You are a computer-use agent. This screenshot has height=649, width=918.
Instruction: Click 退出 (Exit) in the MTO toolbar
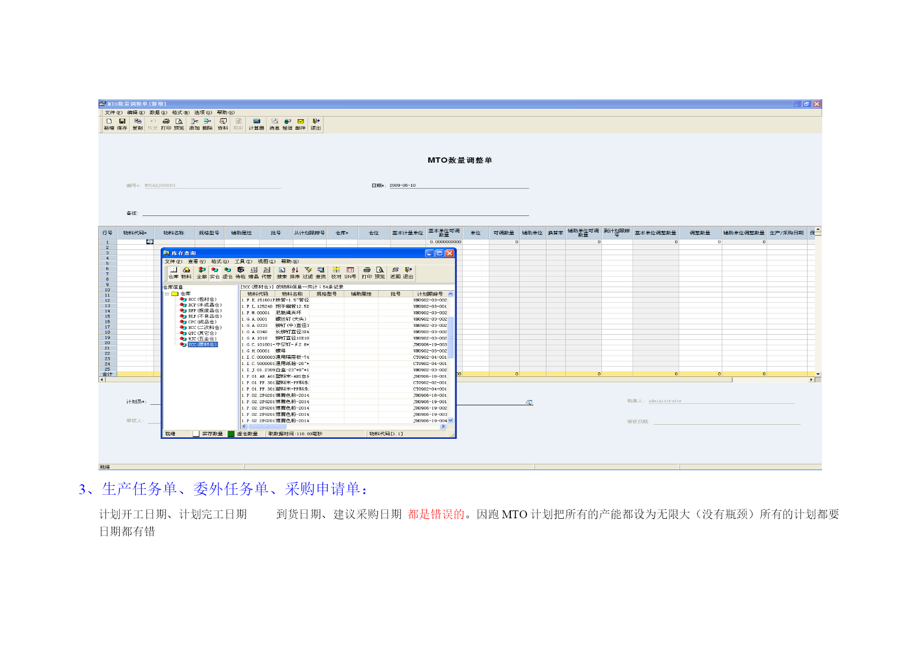click(x=316, y=124)
